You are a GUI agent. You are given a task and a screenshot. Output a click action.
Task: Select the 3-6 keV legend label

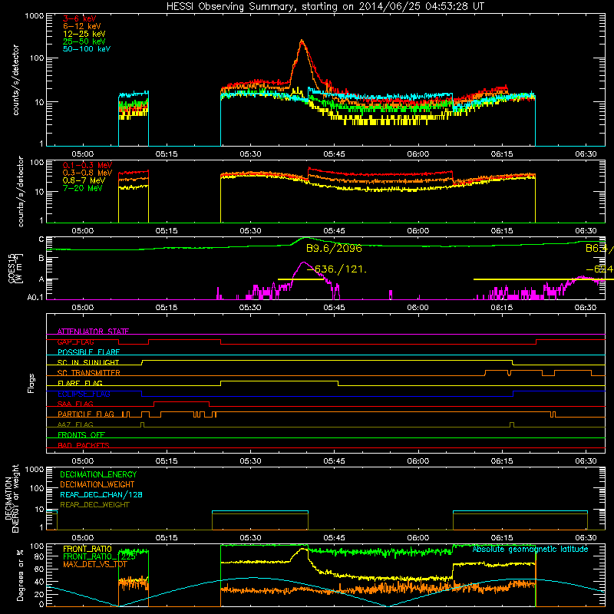(x=80, y=18)
